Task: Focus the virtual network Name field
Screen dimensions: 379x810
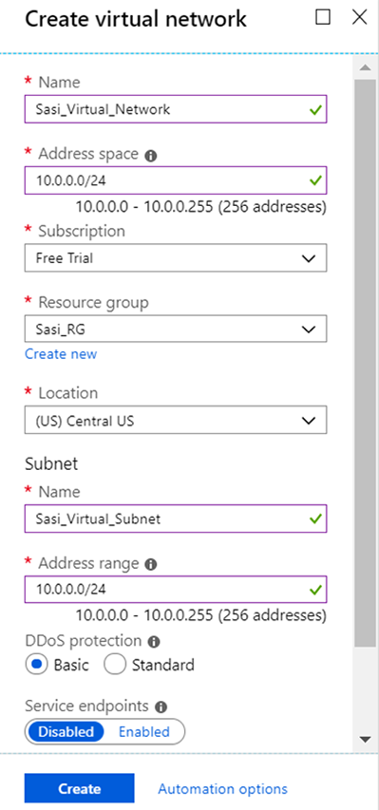Action: (176, 109)
